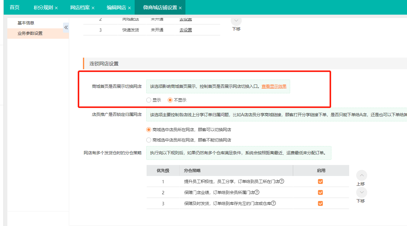
Task: Click 下移 down arrow beside strategy table
Action: pyautogui.click(x=362, y=192)
